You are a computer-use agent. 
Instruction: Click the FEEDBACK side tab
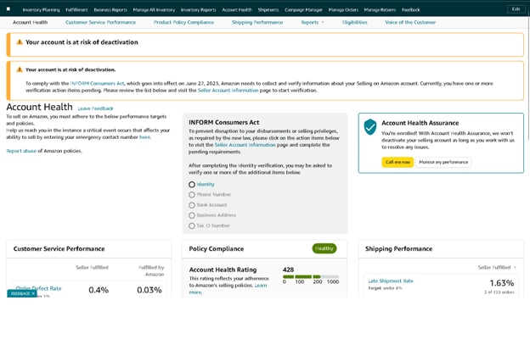coord(20,294)
